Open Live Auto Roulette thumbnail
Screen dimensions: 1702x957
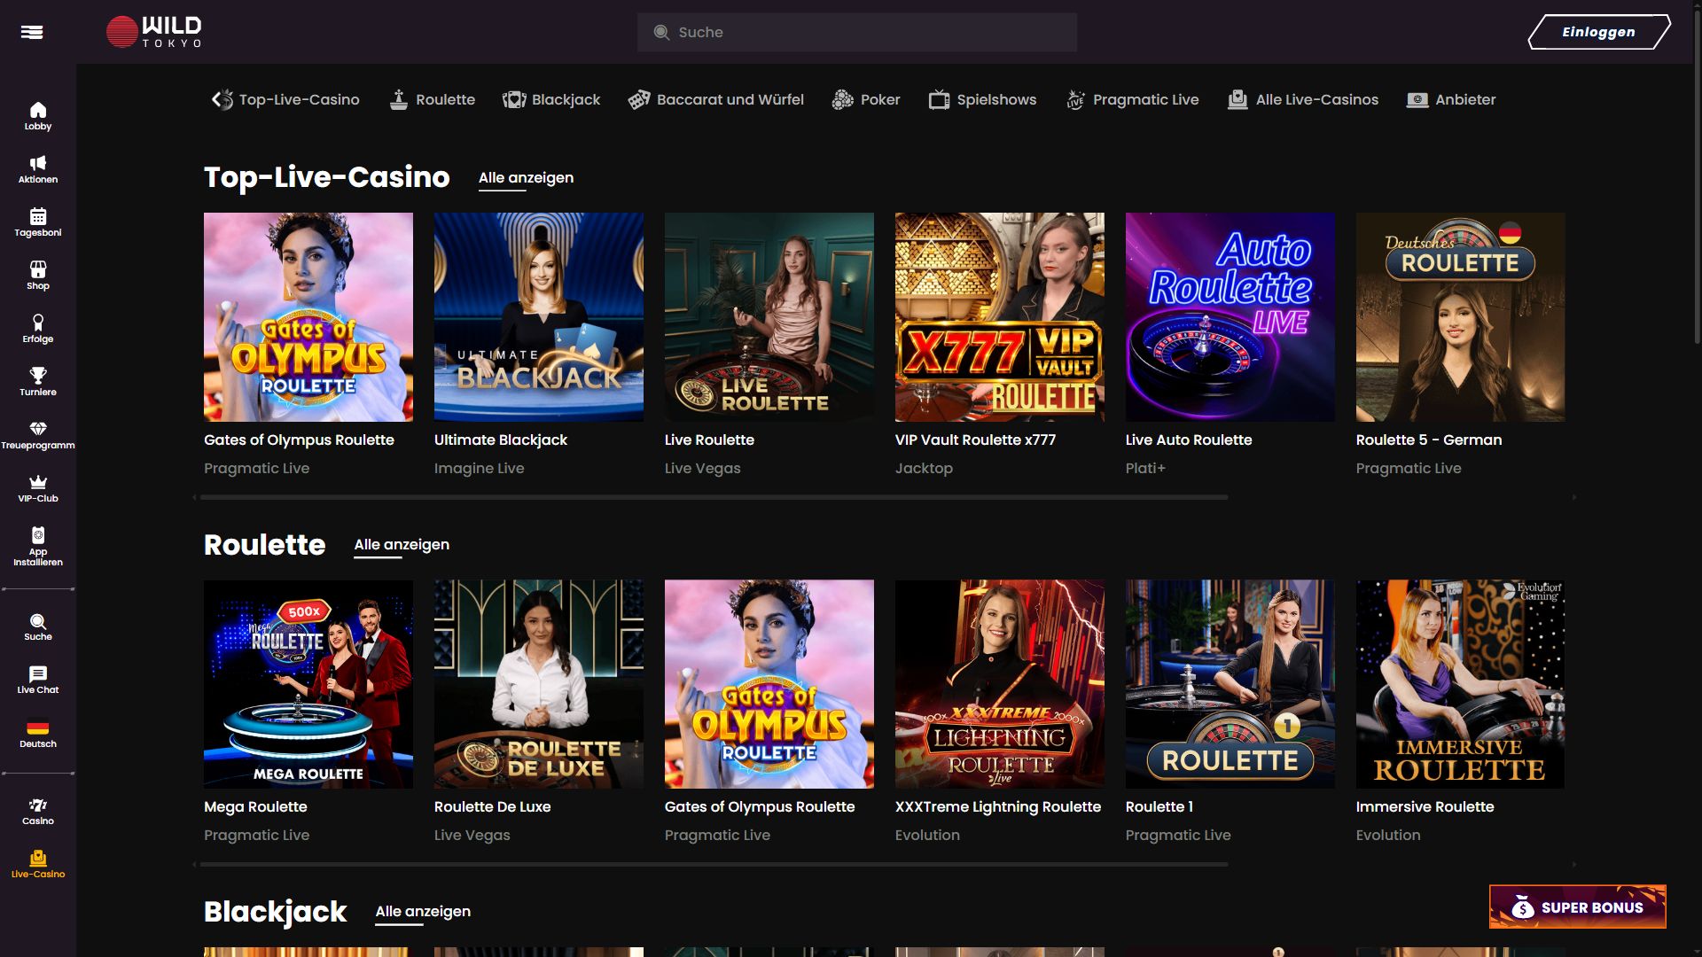tap(1230, 317)
